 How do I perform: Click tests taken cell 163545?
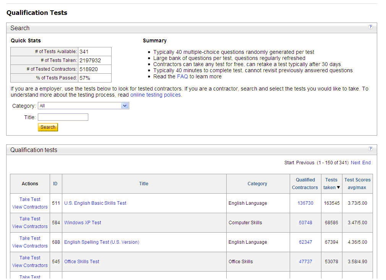click(x=332, y=203)
